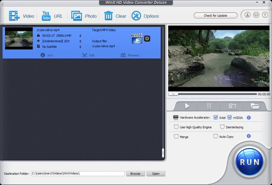Open Info for the video item
Screen dimensions: 272x185
point(47,55)
